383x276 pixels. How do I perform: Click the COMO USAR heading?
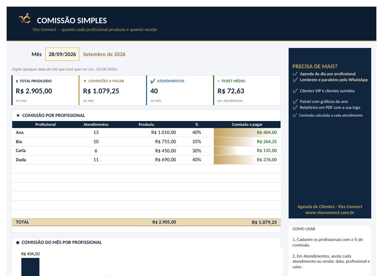(304, 229)
